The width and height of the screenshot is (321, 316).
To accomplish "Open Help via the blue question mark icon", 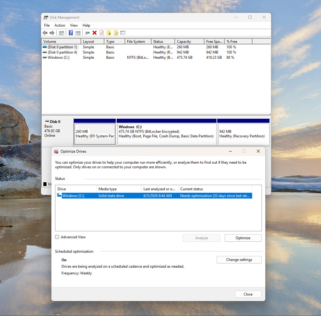I will click(71, 33).
